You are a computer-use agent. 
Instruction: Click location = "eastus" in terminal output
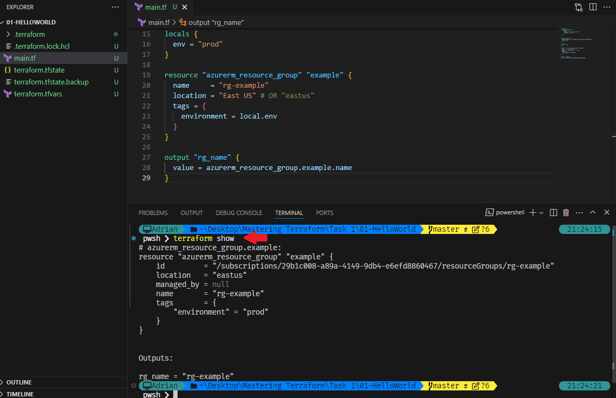pos(201,276)
